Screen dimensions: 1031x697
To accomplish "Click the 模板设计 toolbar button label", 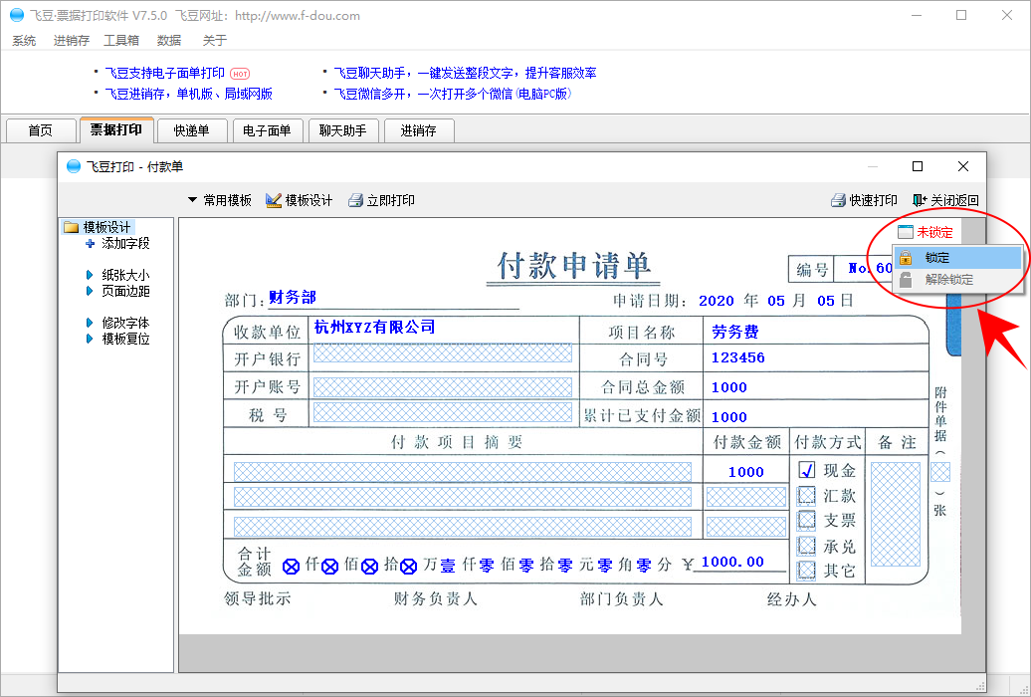I will click(309, 200).
